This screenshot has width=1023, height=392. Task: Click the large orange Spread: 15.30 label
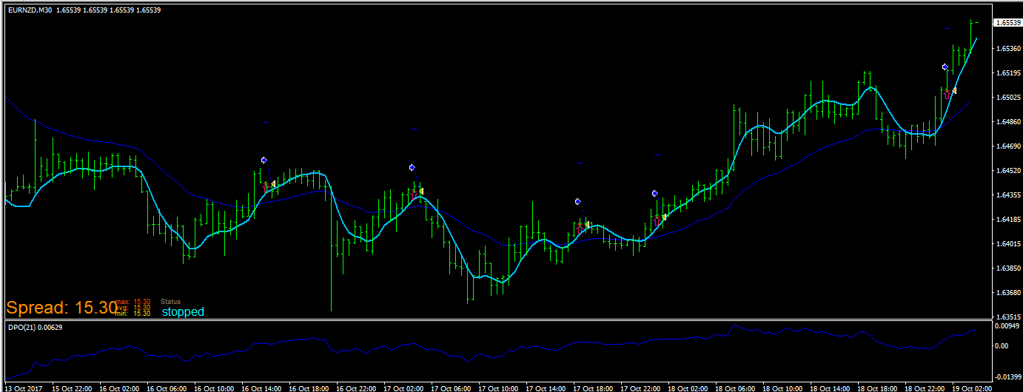(61, 308)
